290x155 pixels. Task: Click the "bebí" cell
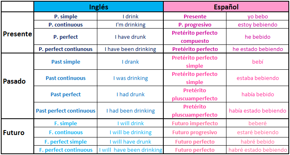pyautogui.click(x=257, y=62)
